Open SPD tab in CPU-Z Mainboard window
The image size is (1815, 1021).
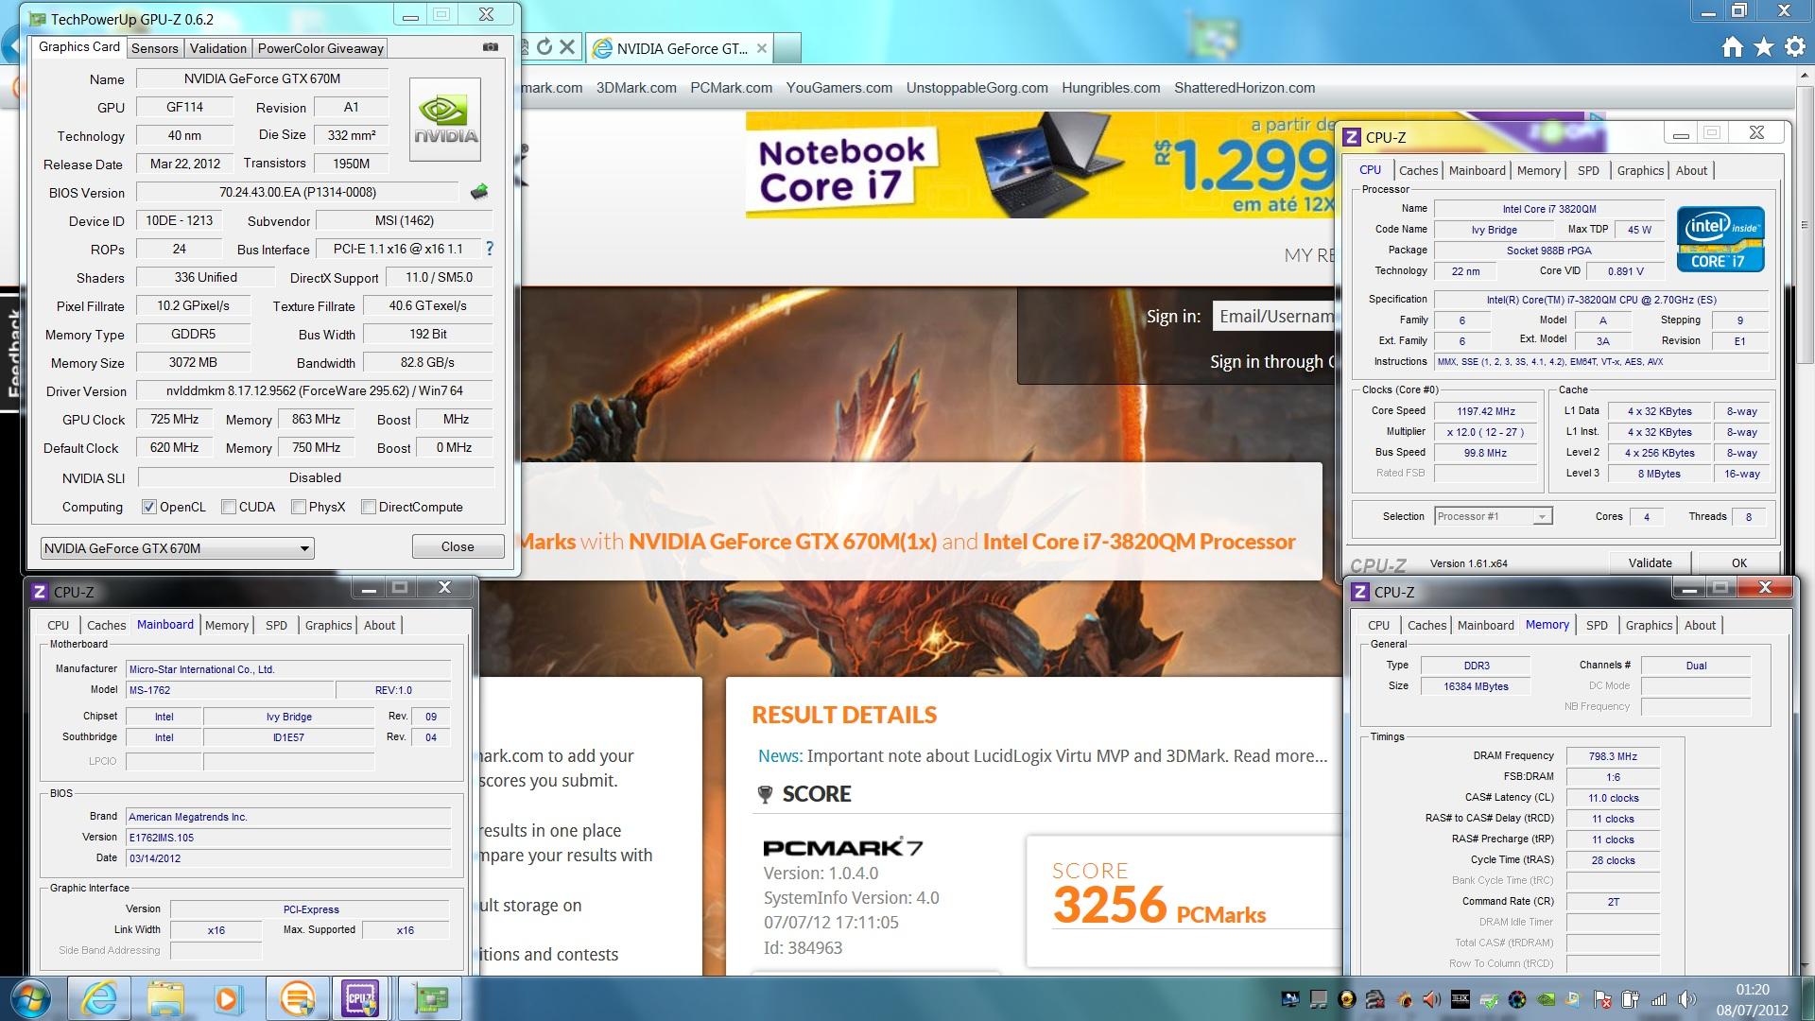pos(276,625)
